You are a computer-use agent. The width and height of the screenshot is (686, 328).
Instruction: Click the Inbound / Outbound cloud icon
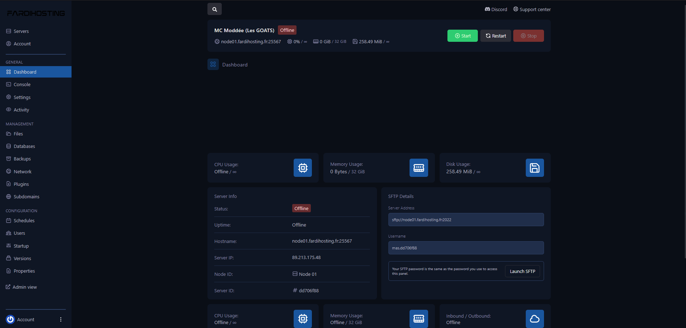click(535, 319)
